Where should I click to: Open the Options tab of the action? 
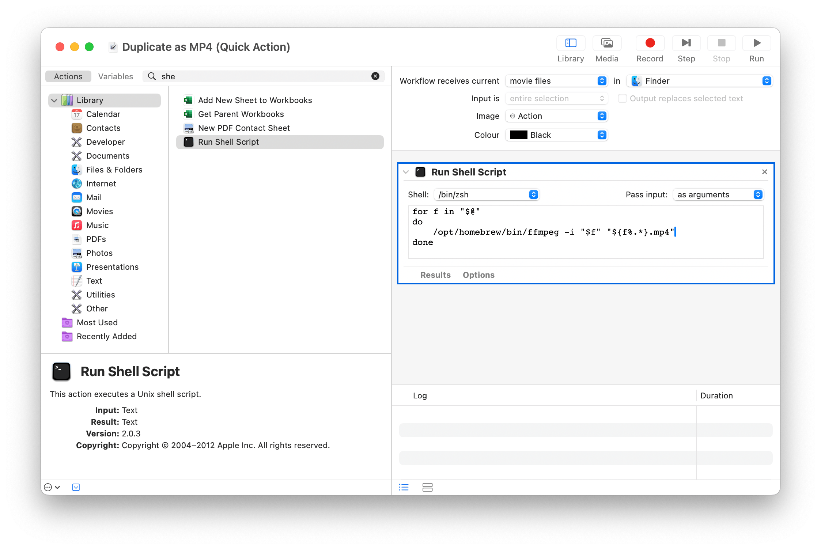click(x=478, y=275)
